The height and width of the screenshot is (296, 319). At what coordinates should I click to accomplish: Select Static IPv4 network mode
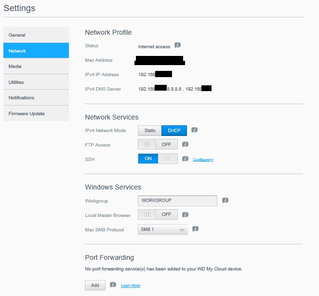[x=150, y=130]
